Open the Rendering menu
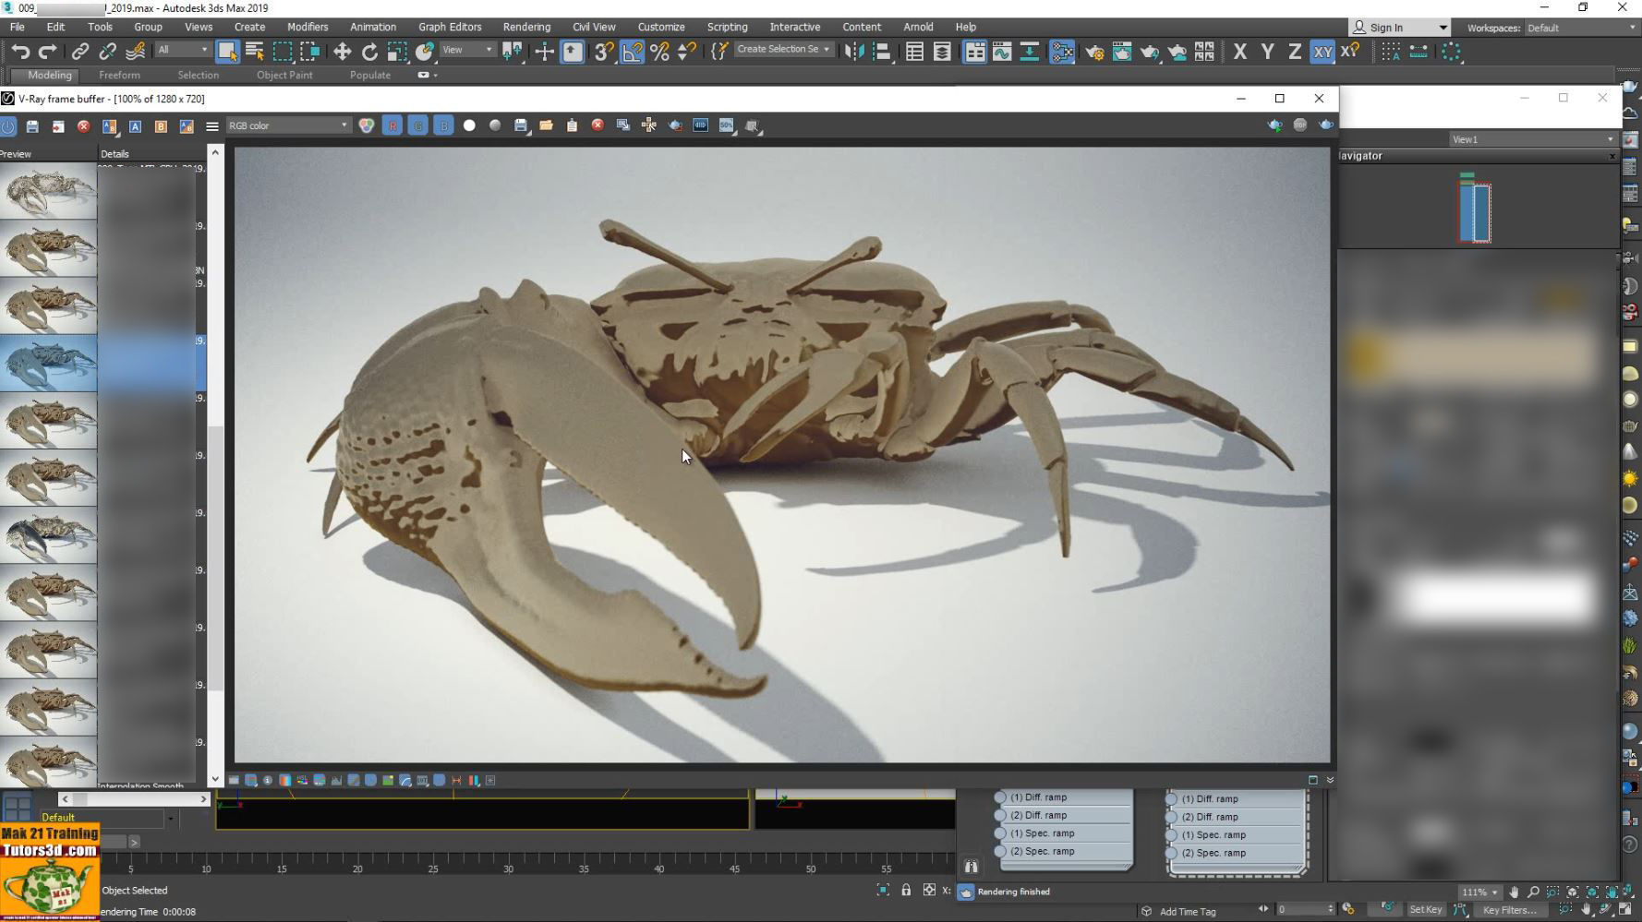This screenshot has height=922, width=1642. point(526,27)
